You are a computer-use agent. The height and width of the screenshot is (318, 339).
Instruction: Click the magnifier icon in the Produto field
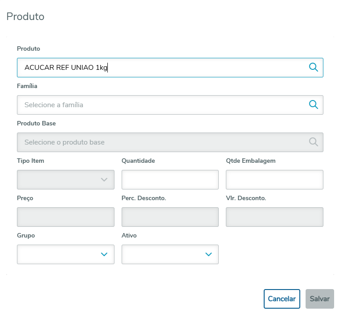[313, 67]
